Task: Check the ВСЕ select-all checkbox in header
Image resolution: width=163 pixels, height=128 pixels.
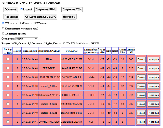Action: click(5, 52)
